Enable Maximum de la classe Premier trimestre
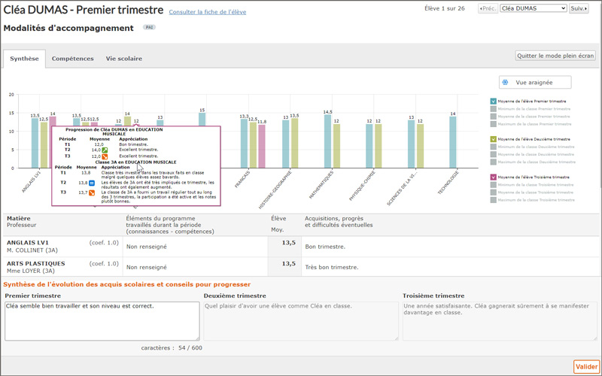This screenshot has width=602, height=376. 494,124
